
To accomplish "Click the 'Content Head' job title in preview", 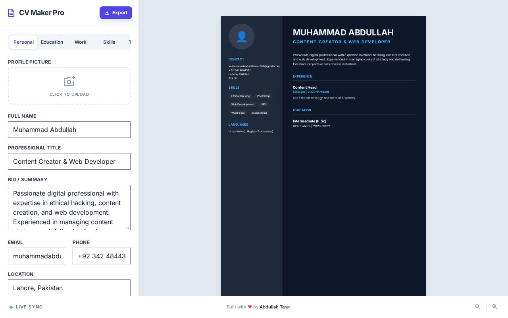I will [305, 87].
